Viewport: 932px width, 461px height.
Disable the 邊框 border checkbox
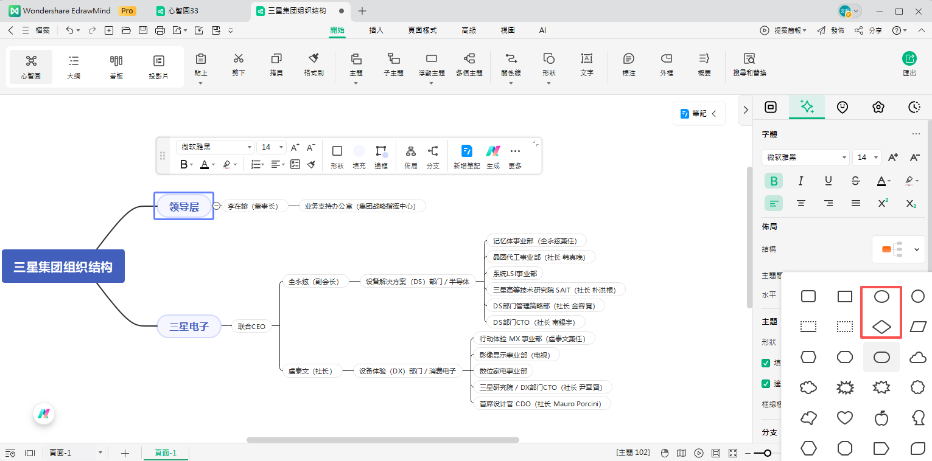coord(765,384)
